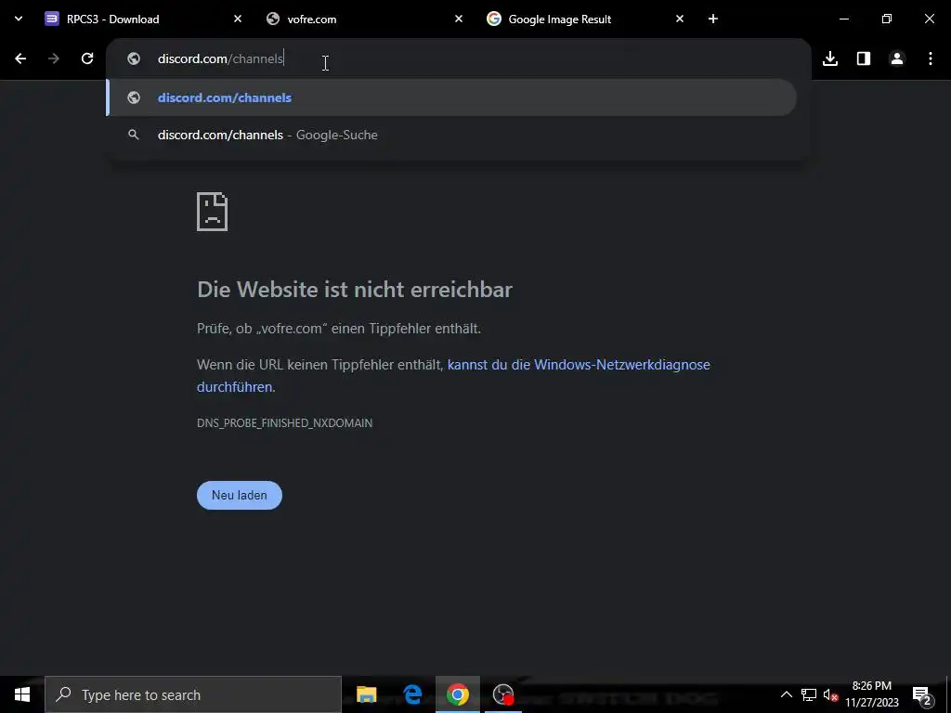Show hidden system tray icons

[786, 694]
